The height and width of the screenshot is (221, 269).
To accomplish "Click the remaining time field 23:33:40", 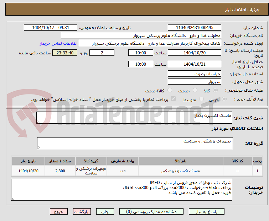I will pos(65,53).
